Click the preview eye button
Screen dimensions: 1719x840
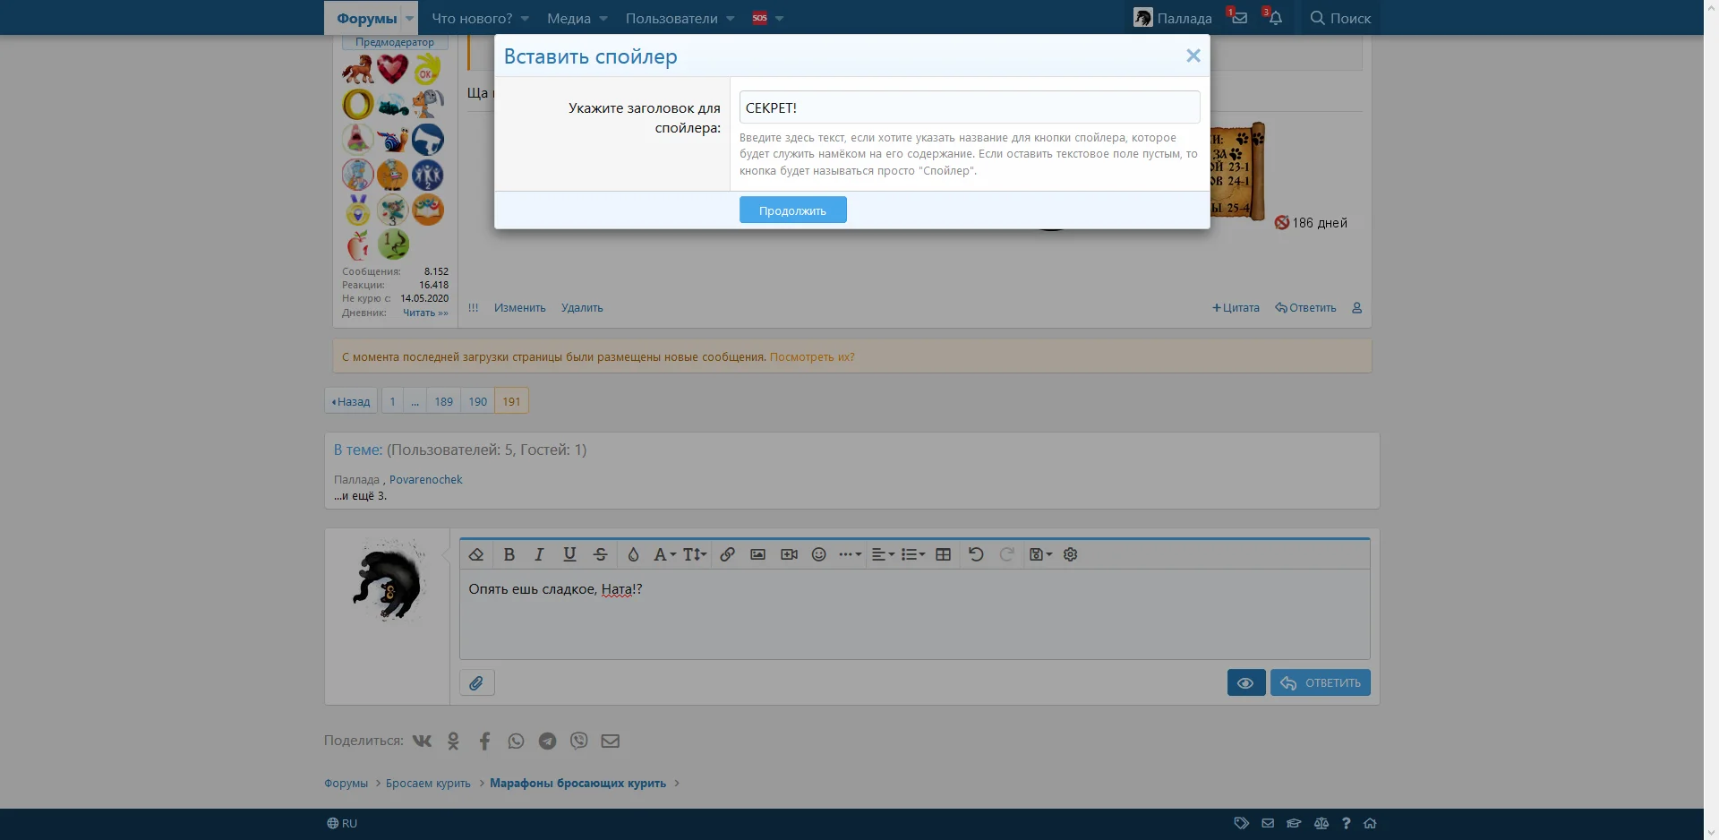click(x=1245, y=683)
